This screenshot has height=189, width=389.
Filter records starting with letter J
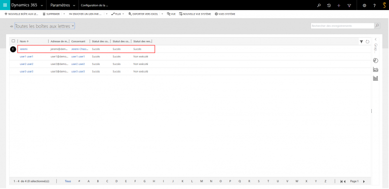coord(173,181)
